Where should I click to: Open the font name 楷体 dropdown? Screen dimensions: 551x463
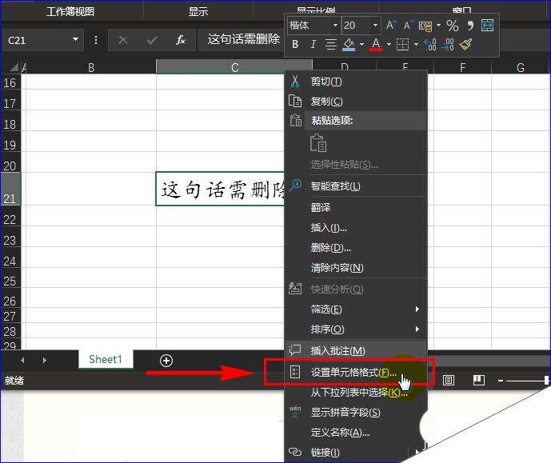(335, 25)
